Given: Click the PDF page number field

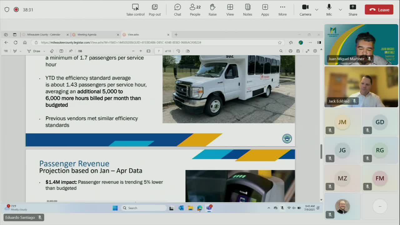Looking at the screenshot, I should point(159,51).
